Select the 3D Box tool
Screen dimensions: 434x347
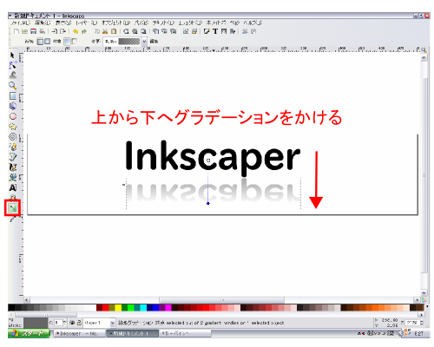pos(13,106)
